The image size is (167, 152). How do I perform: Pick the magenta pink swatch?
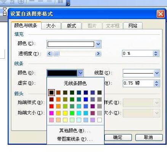coord(51,113)
